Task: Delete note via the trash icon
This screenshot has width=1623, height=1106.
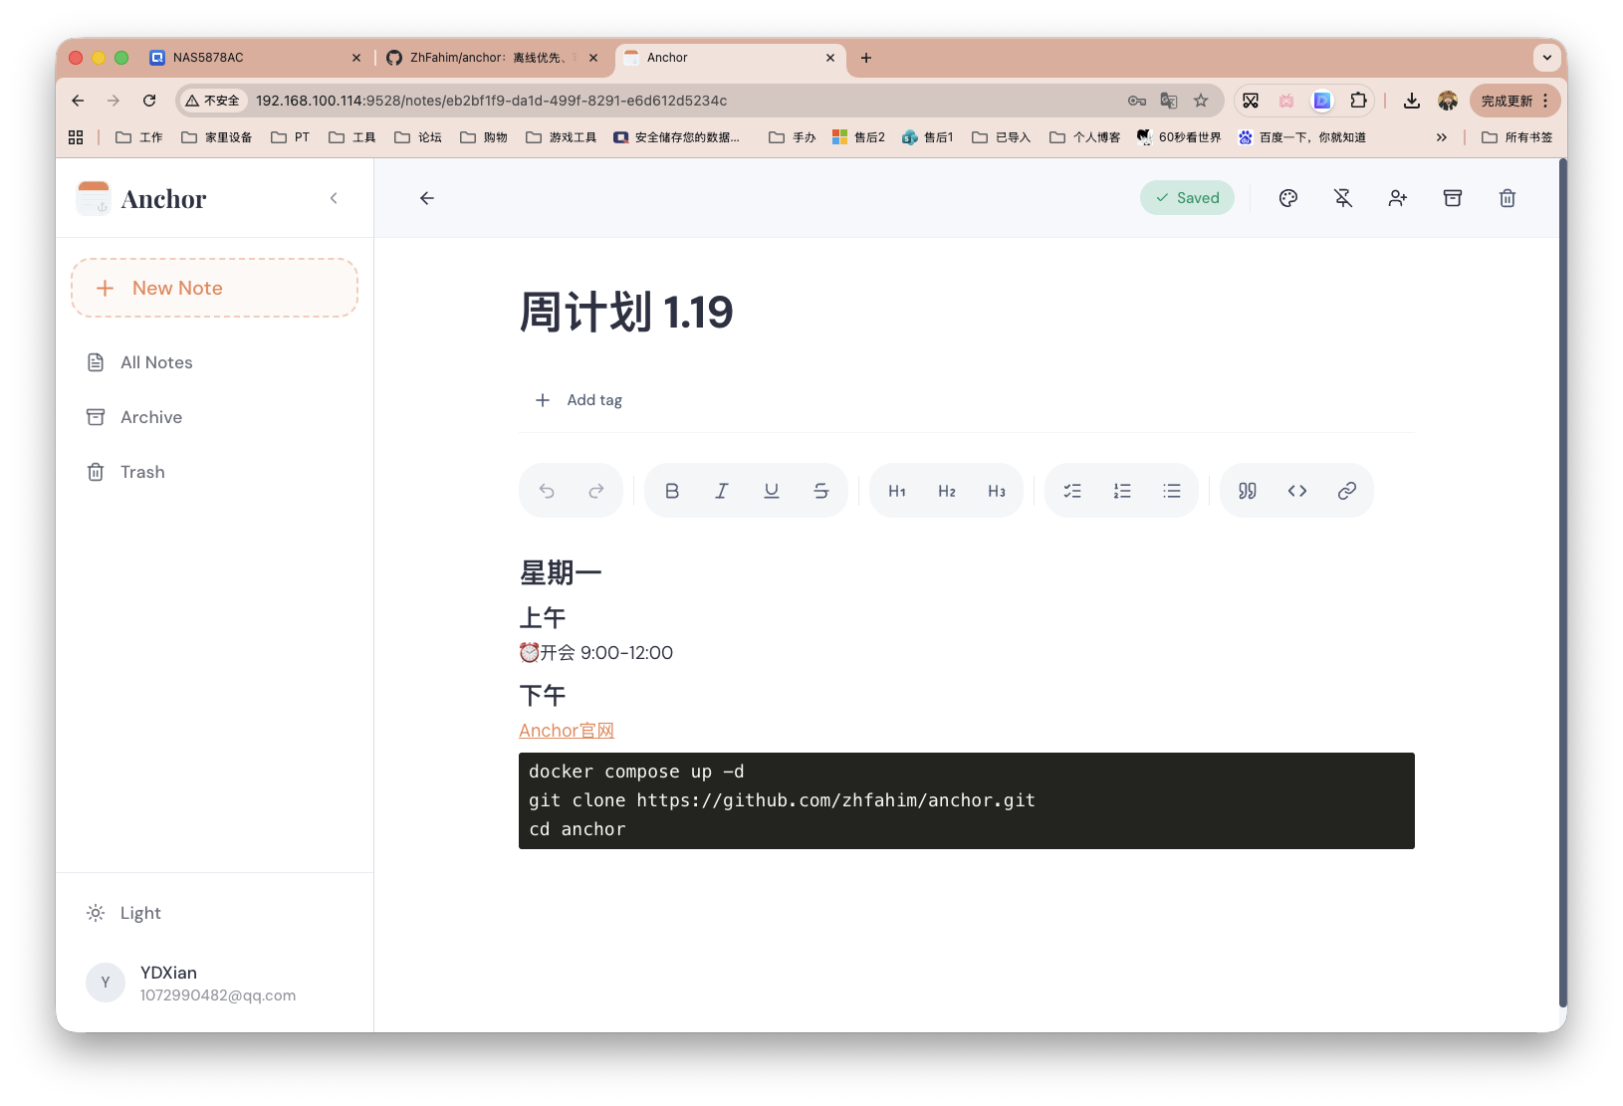Action: pos(1507,198)
